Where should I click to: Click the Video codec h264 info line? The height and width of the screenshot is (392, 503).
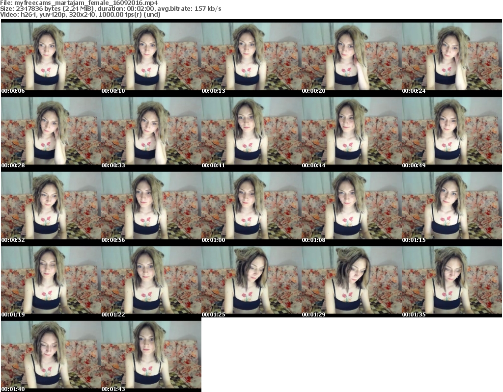pyautogui.click(x=80, y=14)
